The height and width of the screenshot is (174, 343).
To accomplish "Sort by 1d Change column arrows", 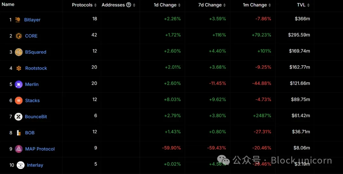I will click(x=179, y=5).
